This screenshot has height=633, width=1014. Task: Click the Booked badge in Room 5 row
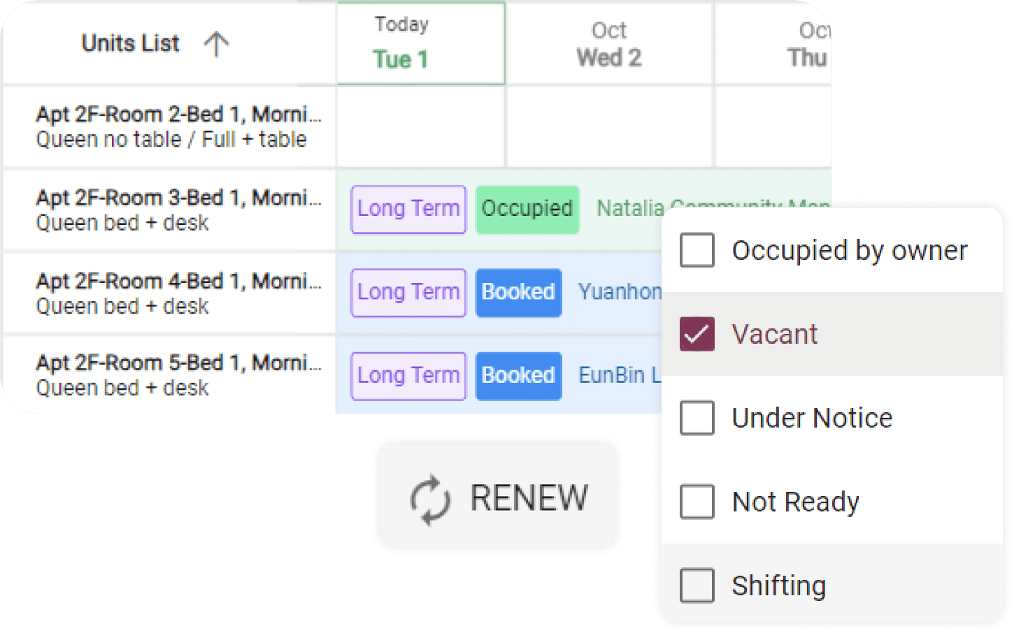(x=518, y=376)
